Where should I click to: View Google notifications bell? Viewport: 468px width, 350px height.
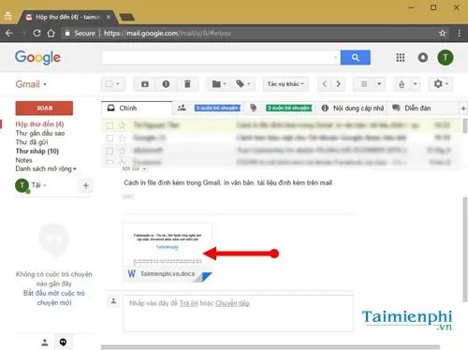(x=423, y=57)
